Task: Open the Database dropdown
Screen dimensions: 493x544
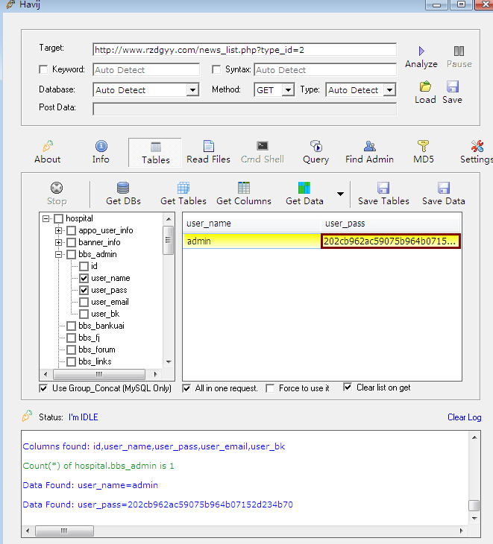Action: 192,90
